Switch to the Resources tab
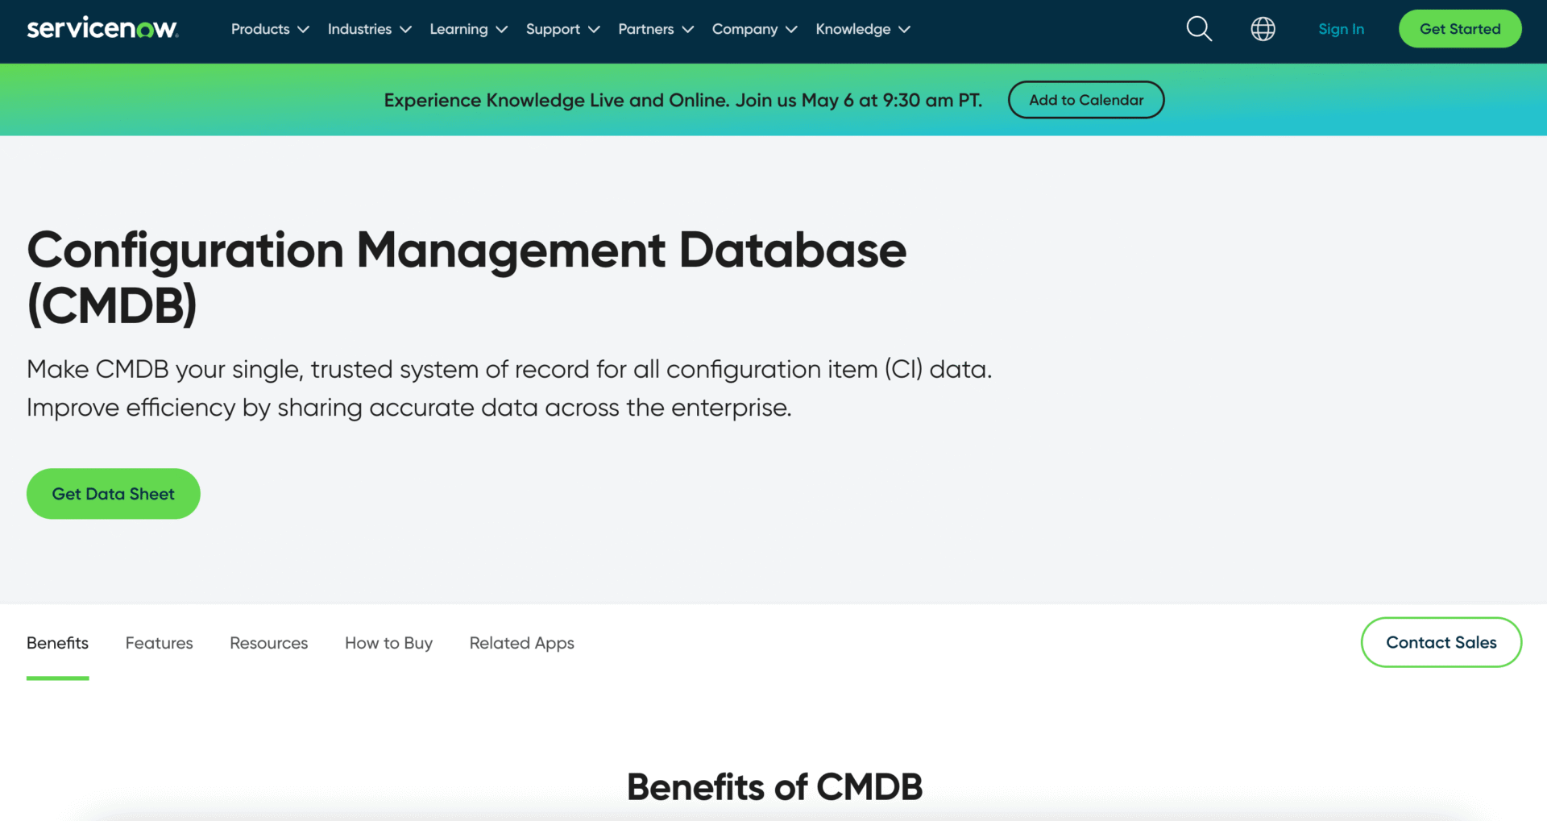The height and width of the screenshot is (821, 1547). coord(268,642)
